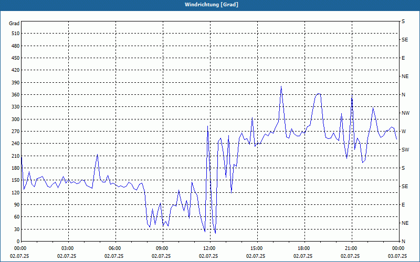Viewport: 420px width, 262px height.
Task: Click the 30 degree axis label
Action: tap(17, 229)
